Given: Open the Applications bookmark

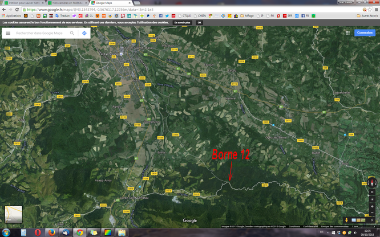Looking at the screenshot, I should [x=11, y=16].
